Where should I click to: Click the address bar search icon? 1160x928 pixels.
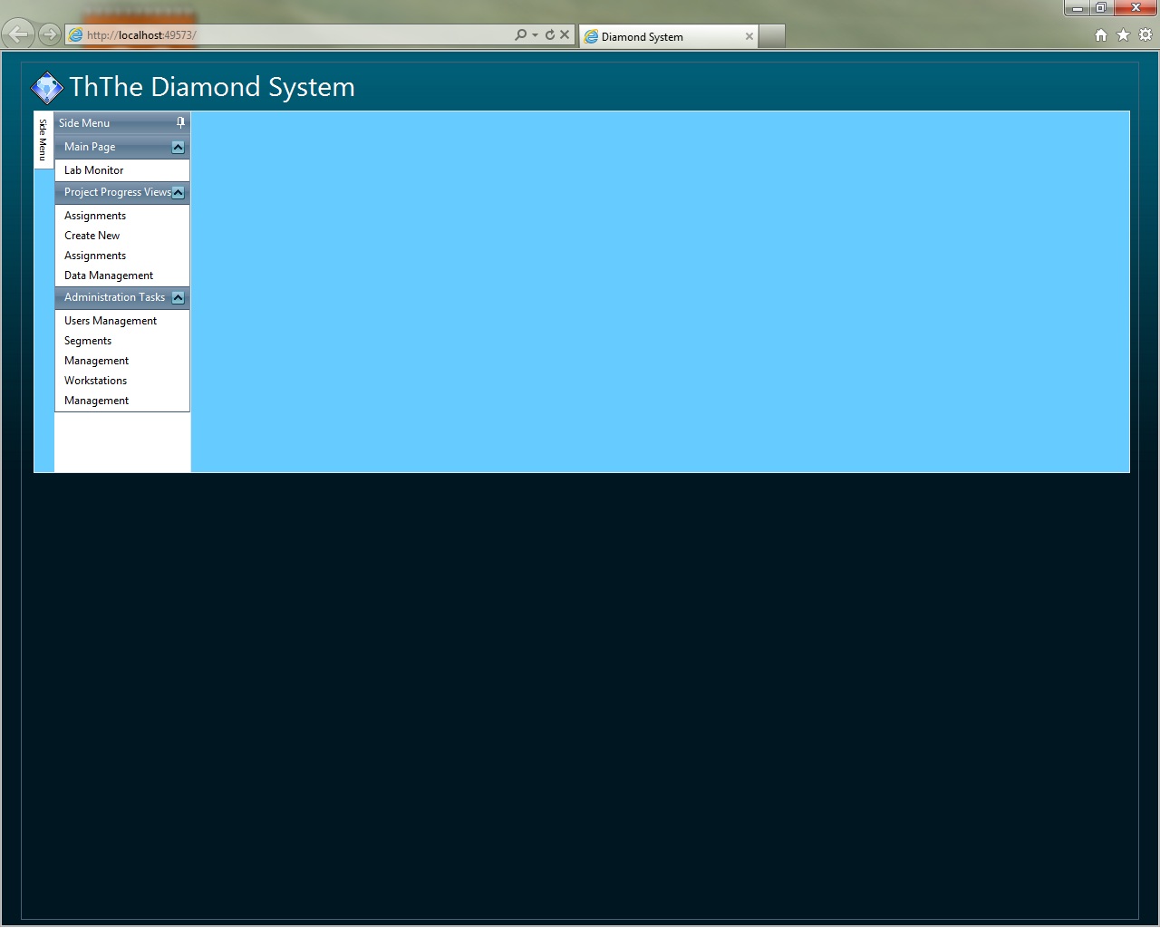(520, 34)
